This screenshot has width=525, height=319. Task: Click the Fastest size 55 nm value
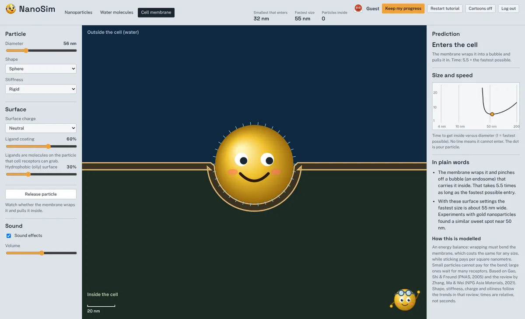[303, 19]
